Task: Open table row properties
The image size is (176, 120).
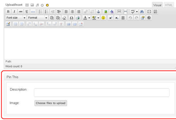Action: [16, 24]
